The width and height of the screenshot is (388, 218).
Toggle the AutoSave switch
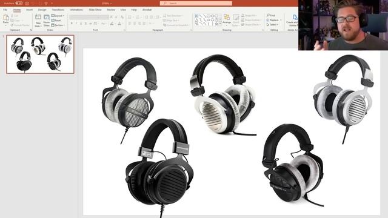point(19,3)
